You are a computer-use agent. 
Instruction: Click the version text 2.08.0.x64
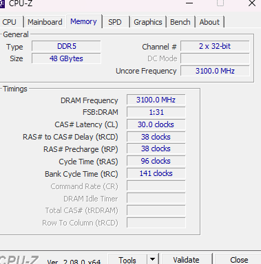click(82, 262)
